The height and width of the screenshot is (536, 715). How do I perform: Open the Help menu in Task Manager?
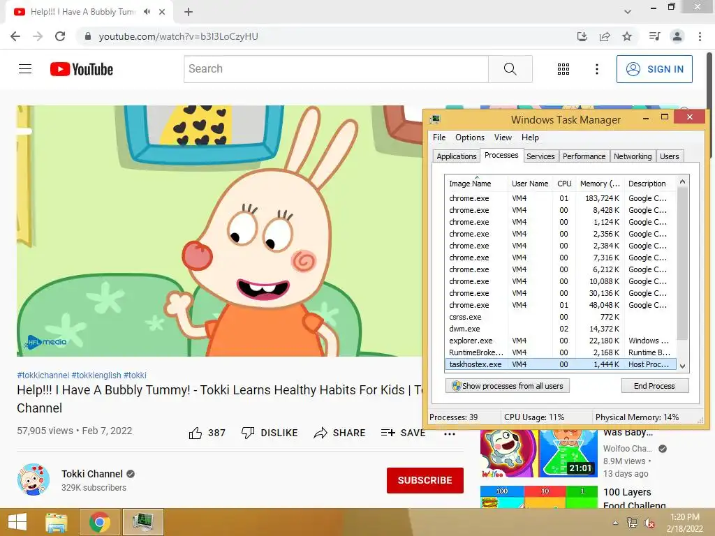[530, 137]
